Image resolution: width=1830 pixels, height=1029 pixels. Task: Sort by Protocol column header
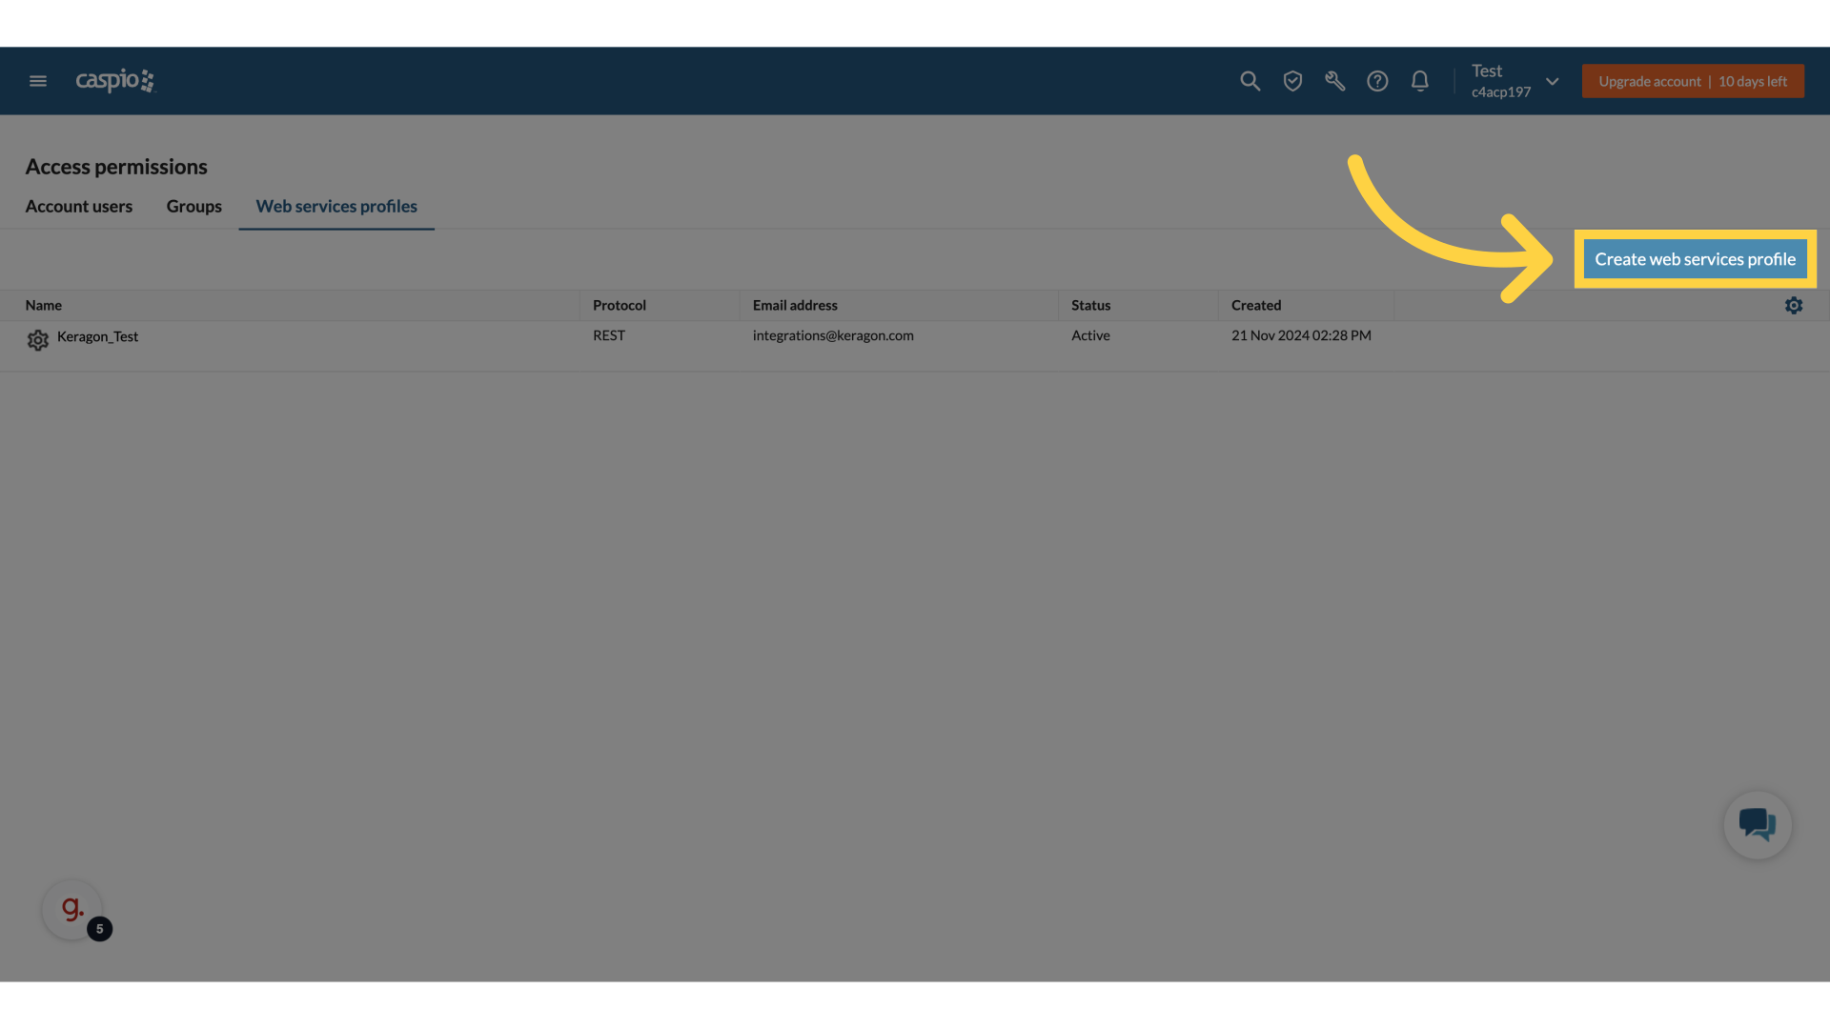(x=619, y=306)
